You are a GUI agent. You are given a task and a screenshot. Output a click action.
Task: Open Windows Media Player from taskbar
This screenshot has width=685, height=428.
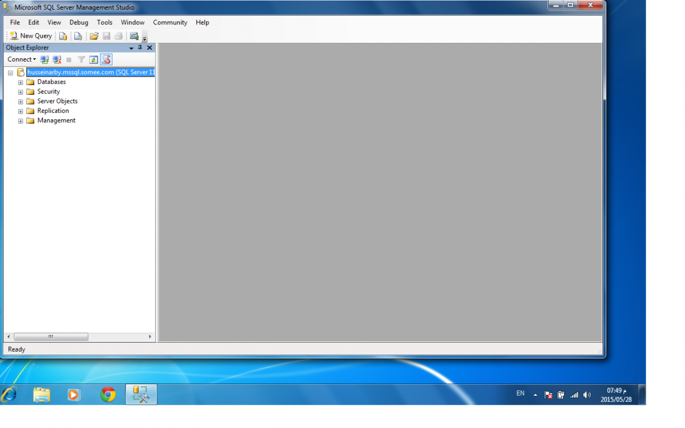click(x=74, y=394)
